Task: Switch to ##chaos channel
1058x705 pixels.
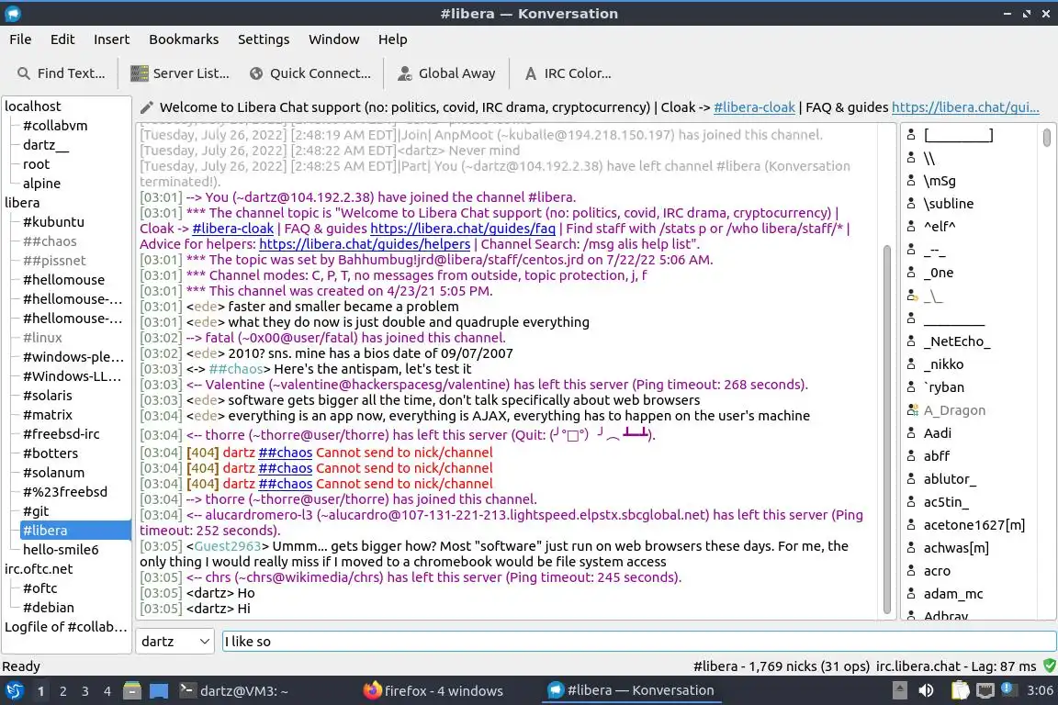Action: tap(50, 241)
